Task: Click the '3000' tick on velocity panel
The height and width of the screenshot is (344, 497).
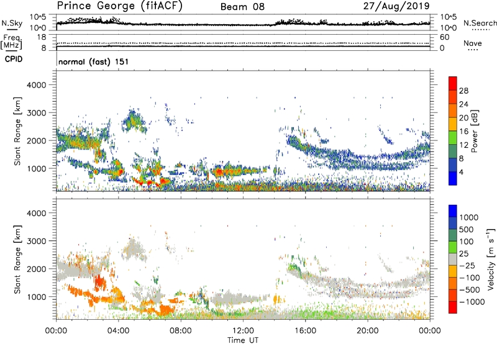Action: (x=36, y=241)
